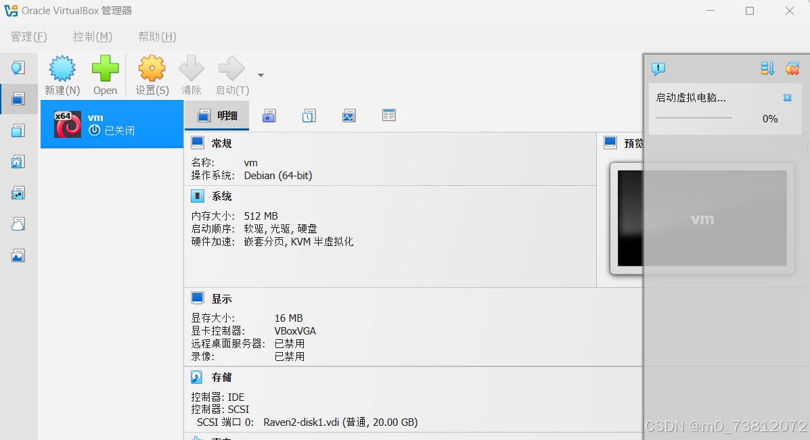Image resolution: width=810 pixels, height=440 pixels.
Task: Click the monitor icon beside 预览
Action: (610, 143)
